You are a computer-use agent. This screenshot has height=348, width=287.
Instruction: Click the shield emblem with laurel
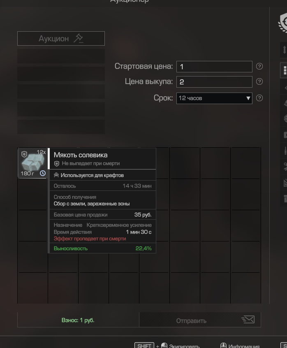click(x=283, y=23)
